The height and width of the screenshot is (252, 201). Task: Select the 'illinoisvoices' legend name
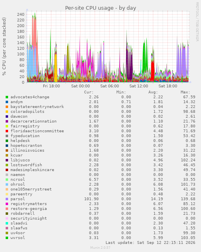(28, 150)
